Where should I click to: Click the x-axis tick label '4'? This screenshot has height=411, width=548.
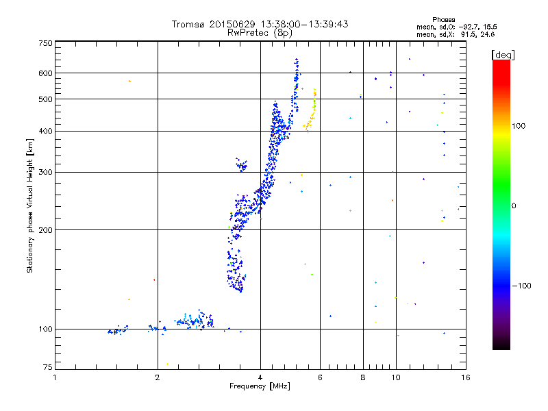[x=260, y=377]
